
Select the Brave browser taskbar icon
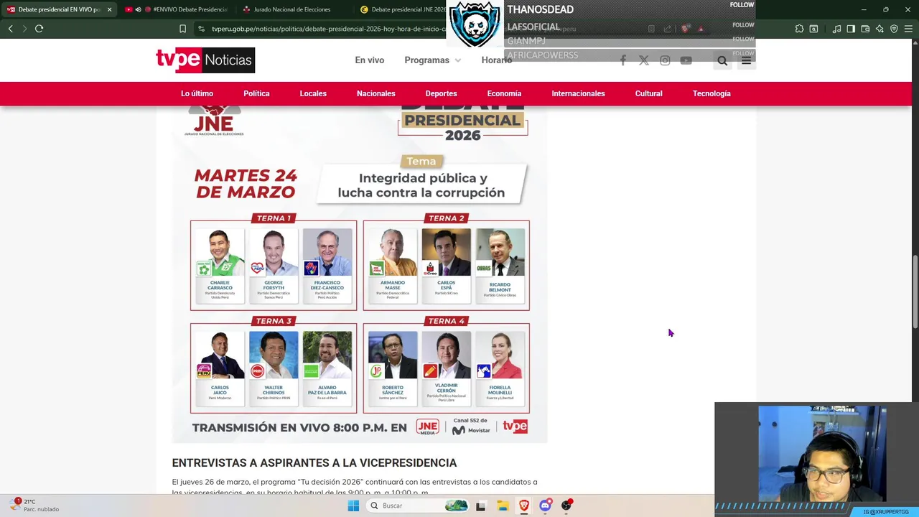coord(524,506)
